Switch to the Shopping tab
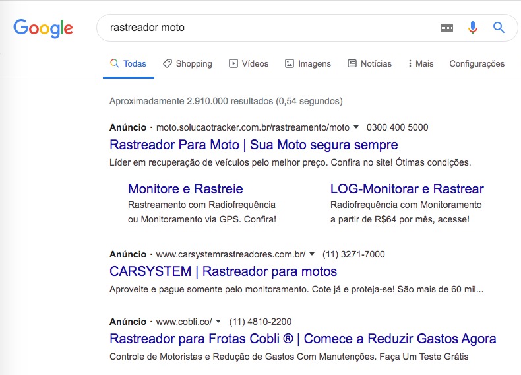Image resolution: width=521 pixels, height=375 pixels. pyautogui.click(x=187, y=63)
